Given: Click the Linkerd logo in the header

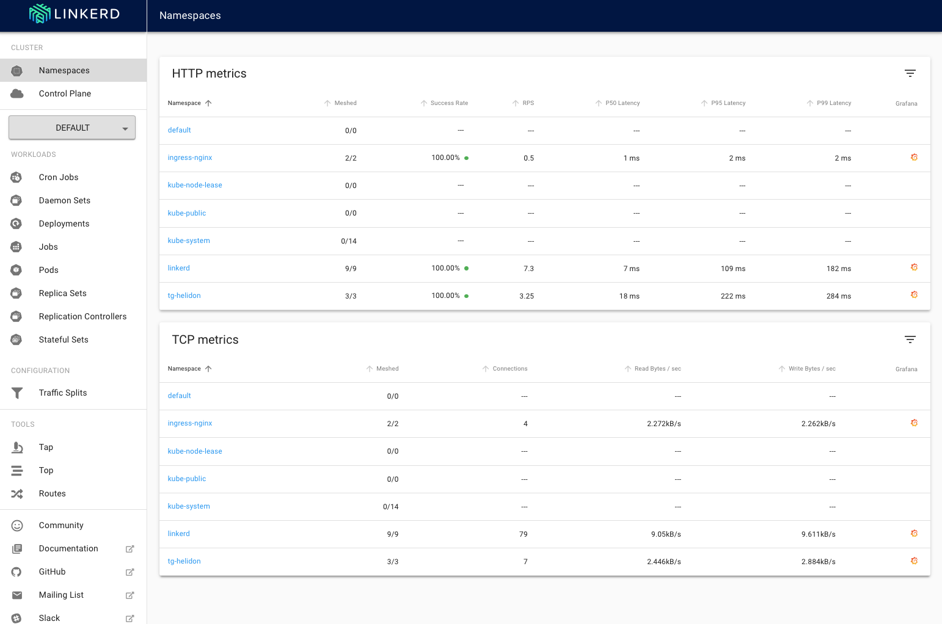Looking at the screenshot, I should [74, 13].
